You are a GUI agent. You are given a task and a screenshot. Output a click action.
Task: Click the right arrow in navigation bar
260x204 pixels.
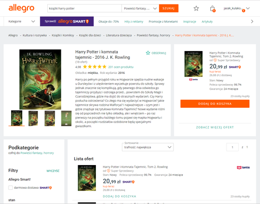coord(252,21)
